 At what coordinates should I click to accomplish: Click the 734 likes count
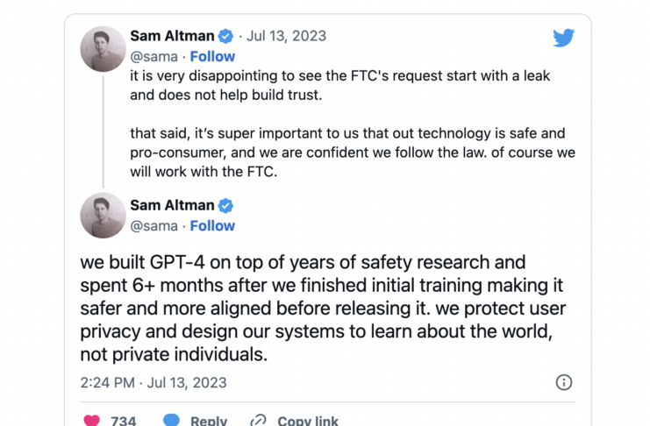click(x=123, y=421)
